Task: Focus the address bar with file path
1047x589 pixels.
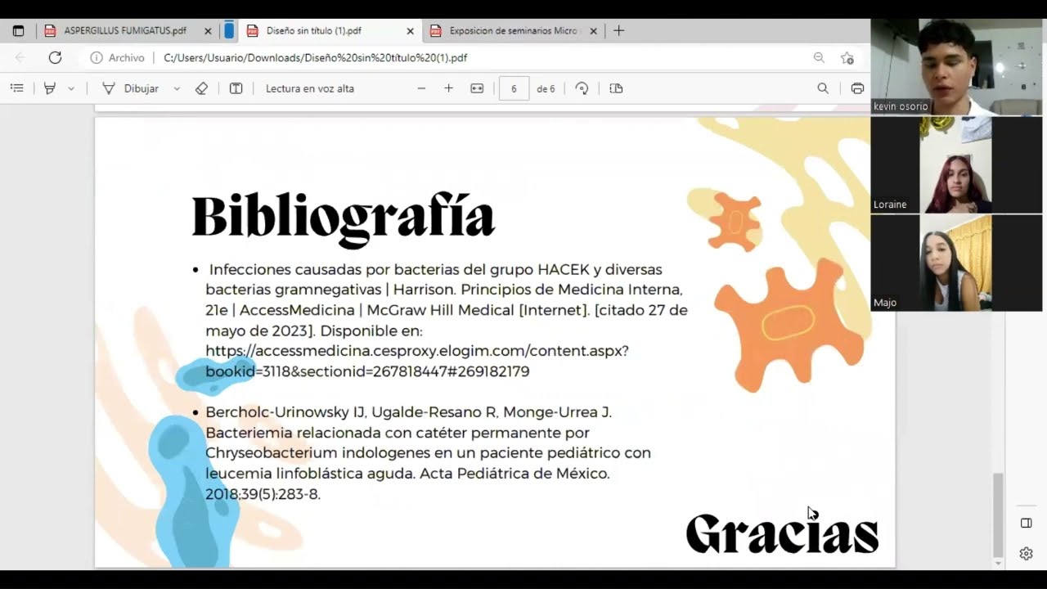Action: point(316,58)
